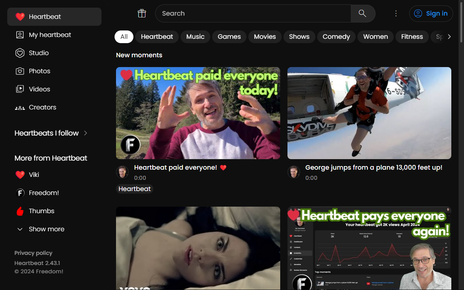This screenshot has width=464, height=290.
Task: Click the user avatar icon in Sign in
Action: [x=418, y=13]
